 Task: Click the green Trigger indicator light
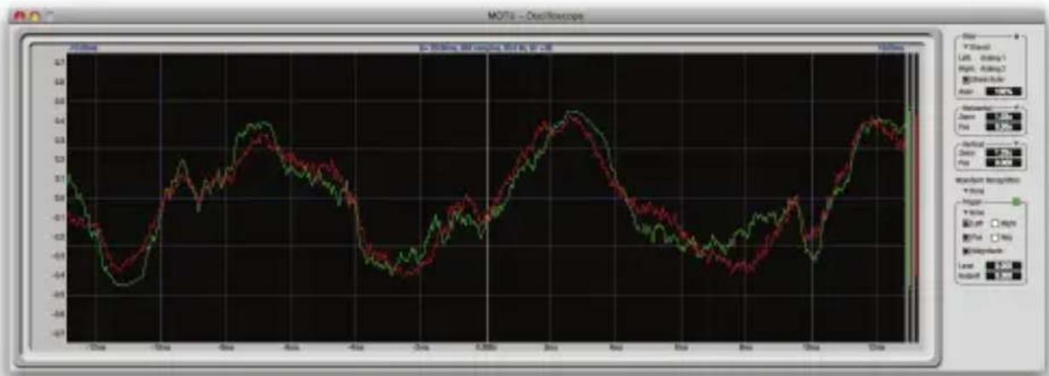click(x=1016, y=202)
